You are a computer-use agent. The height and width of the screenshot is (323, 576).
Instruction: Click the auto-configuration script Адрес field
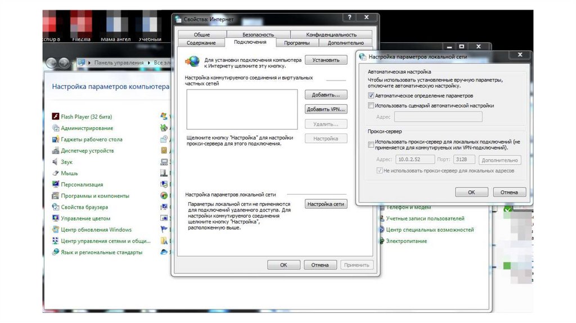(x=438, y=117)
